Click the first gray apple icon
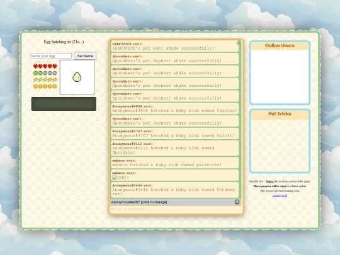 point(45,73)
